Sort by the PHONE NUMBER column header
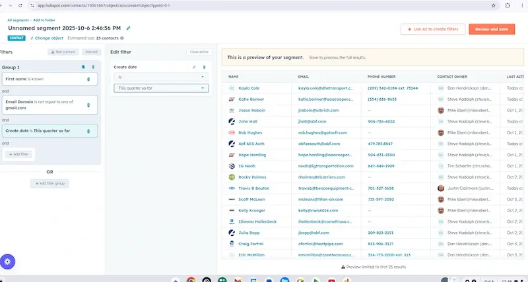528x282 pixels. pyautogui.click(x=381, y=76)
